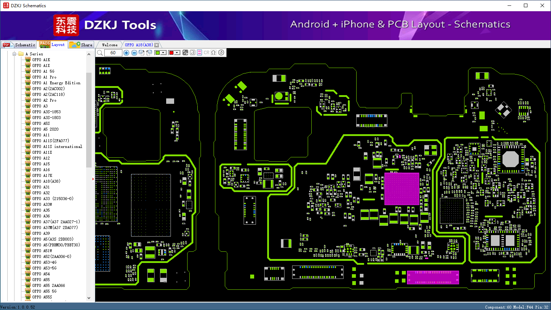This screenshot has width=551, height=310.
Task: Select OPPO A52(2AA006-0) tree entry
Action: [52, 256]
